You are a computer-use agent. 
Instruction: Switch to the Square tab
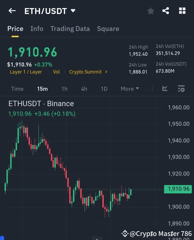[108, 29]
